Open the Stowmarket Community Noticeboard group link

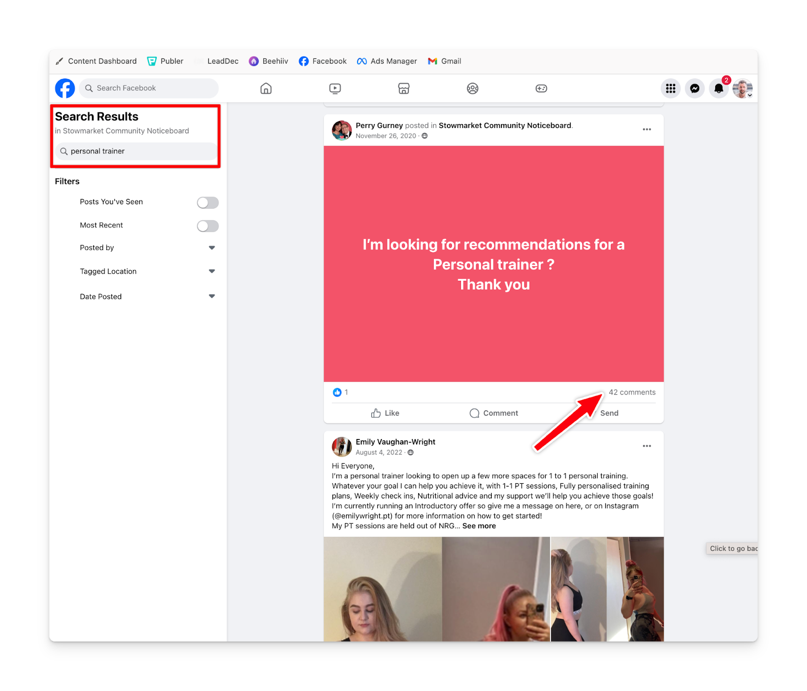[505, 125]
